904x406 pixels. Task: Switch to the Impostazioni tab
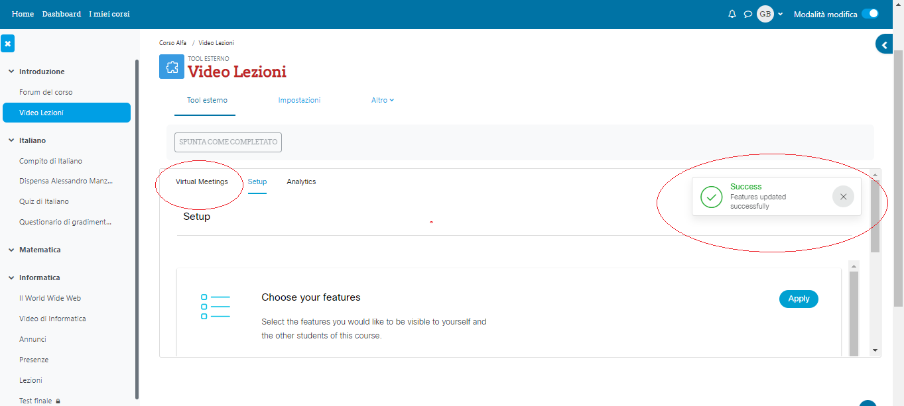299,101
